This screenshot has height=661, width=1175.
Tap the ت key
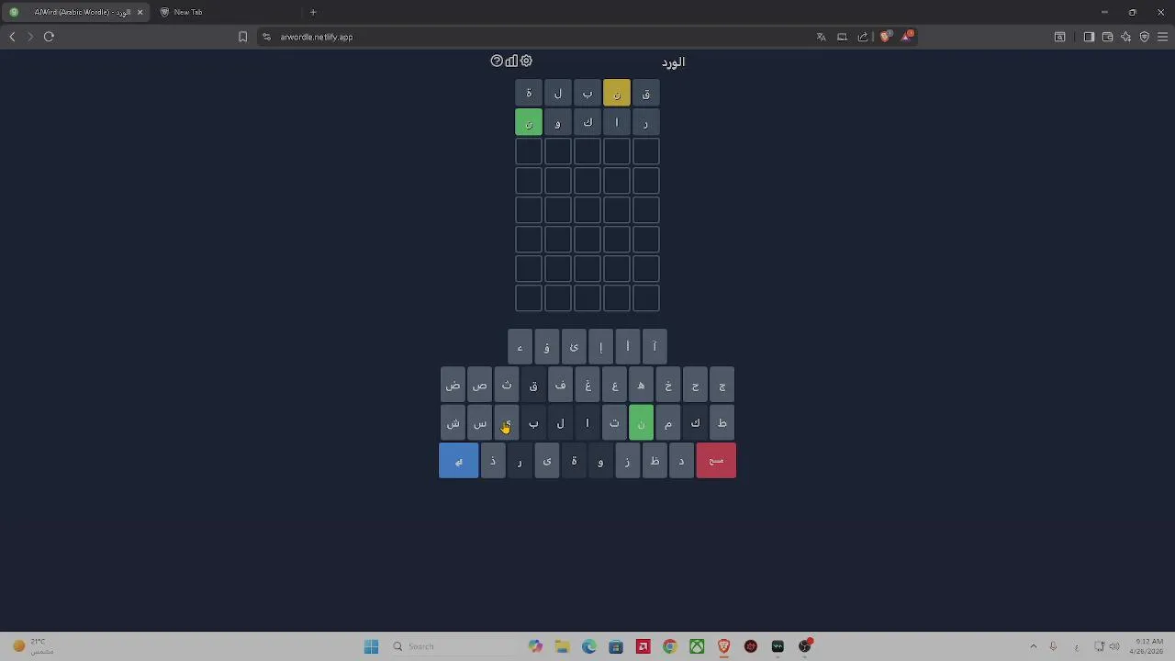point(614,423)
